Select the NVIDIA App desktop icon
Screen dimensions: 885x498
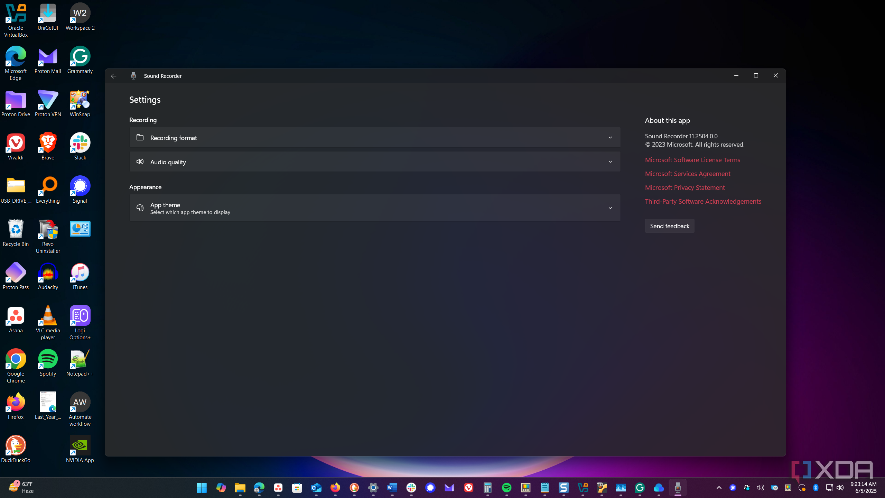[x=80, y=449]
